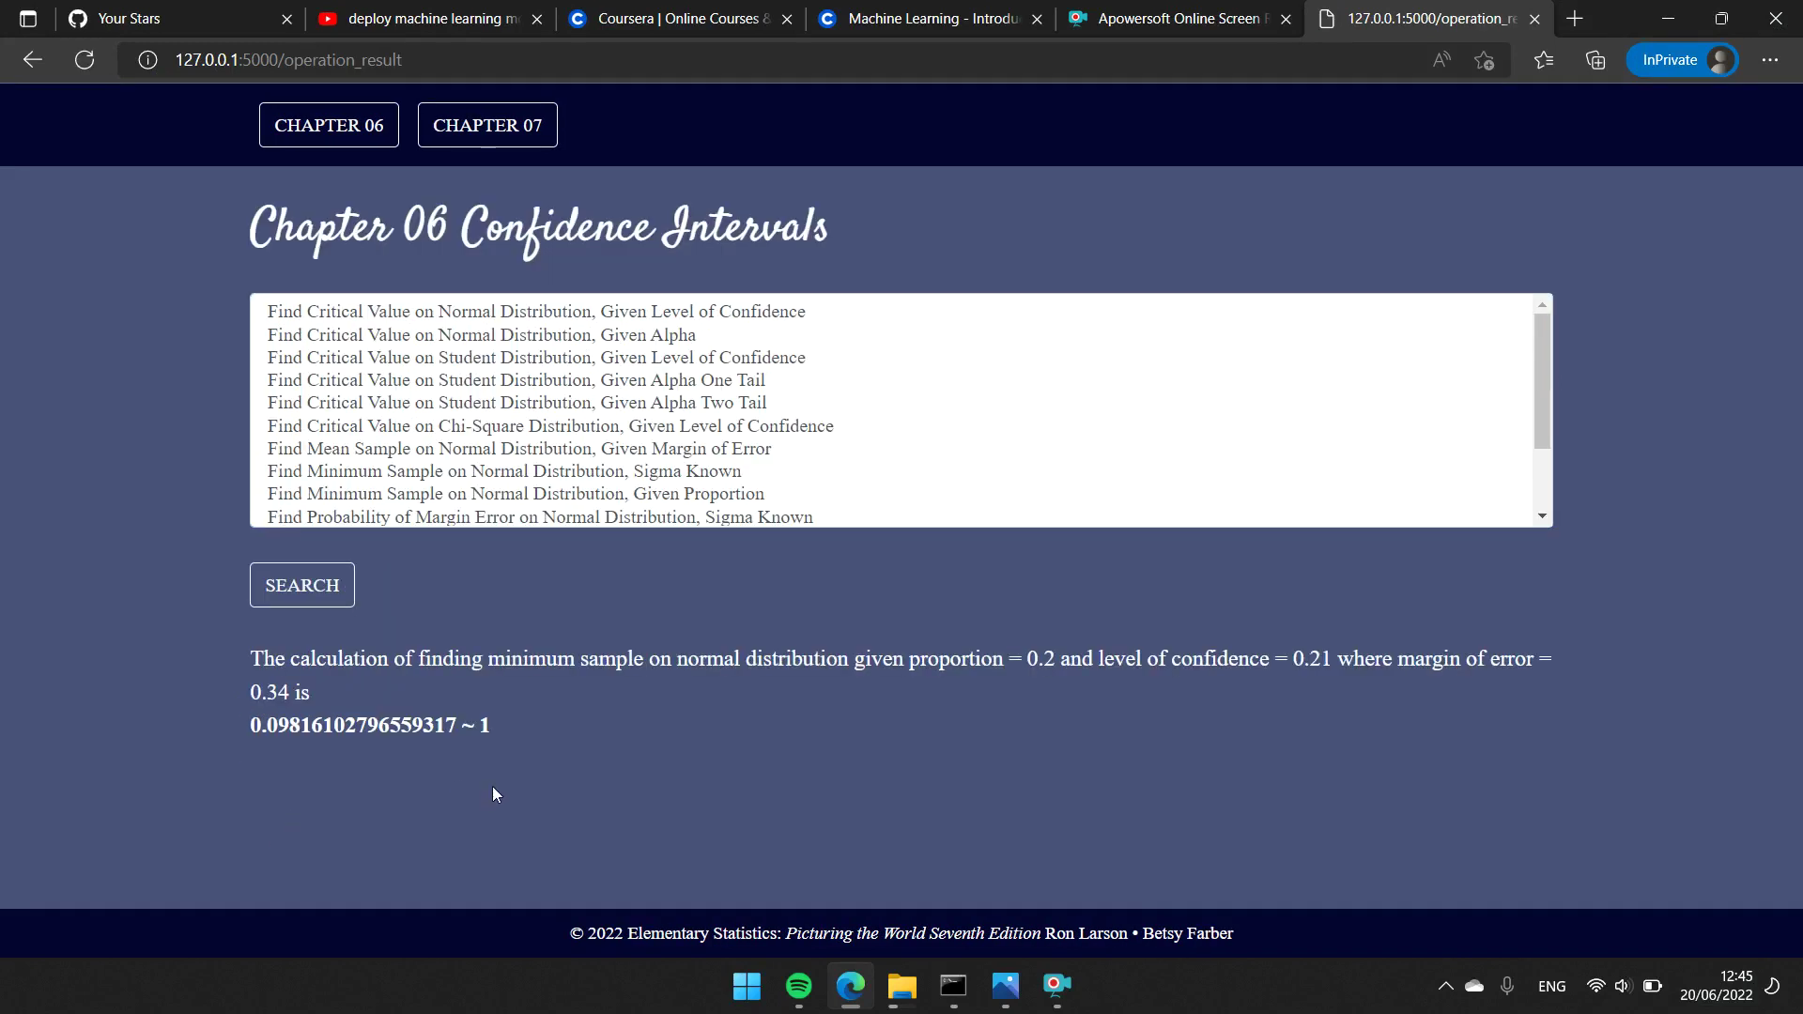Expand hidden system tray icons

(1445, 986)
